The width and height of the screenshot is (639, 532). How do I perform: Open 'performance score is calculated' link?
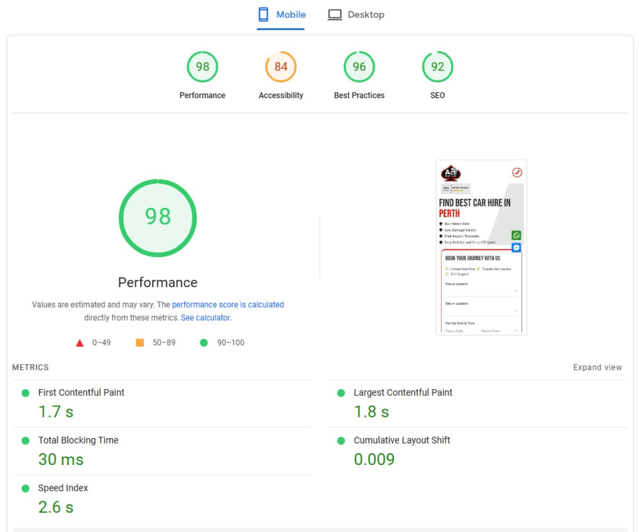pyautogui.click(x=228, y=305)
